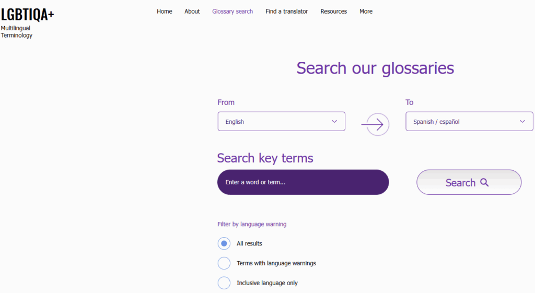Screen dimensions: 535x293
Task: Open the Spanish / español dropdown
Action: 469,121
